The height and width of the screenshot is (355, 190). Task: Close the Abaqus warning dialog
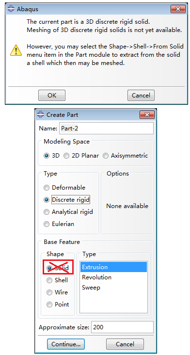click(x=178, y=9)
